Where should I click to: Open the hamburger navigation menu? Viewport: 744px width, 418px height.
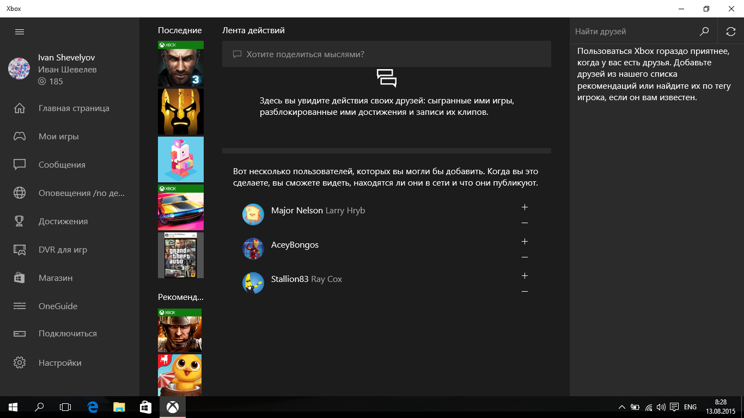20,32
